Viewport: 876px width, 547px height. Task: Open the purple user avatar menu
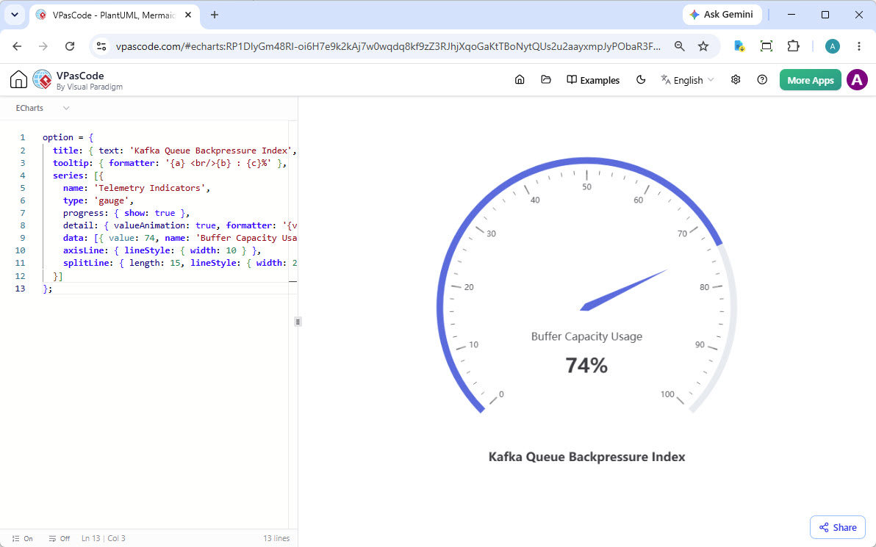(x=857, y=80)
